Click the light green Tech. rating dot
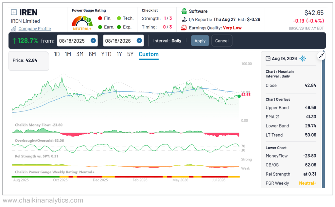Viewport: 335px width, 207px height. coord(119,18)
